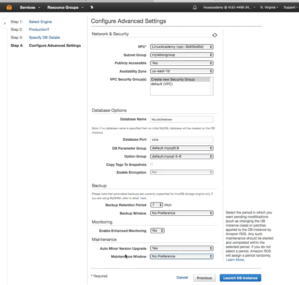
Task: Click the AWS orange cube home icon
Action: point(9,7)
